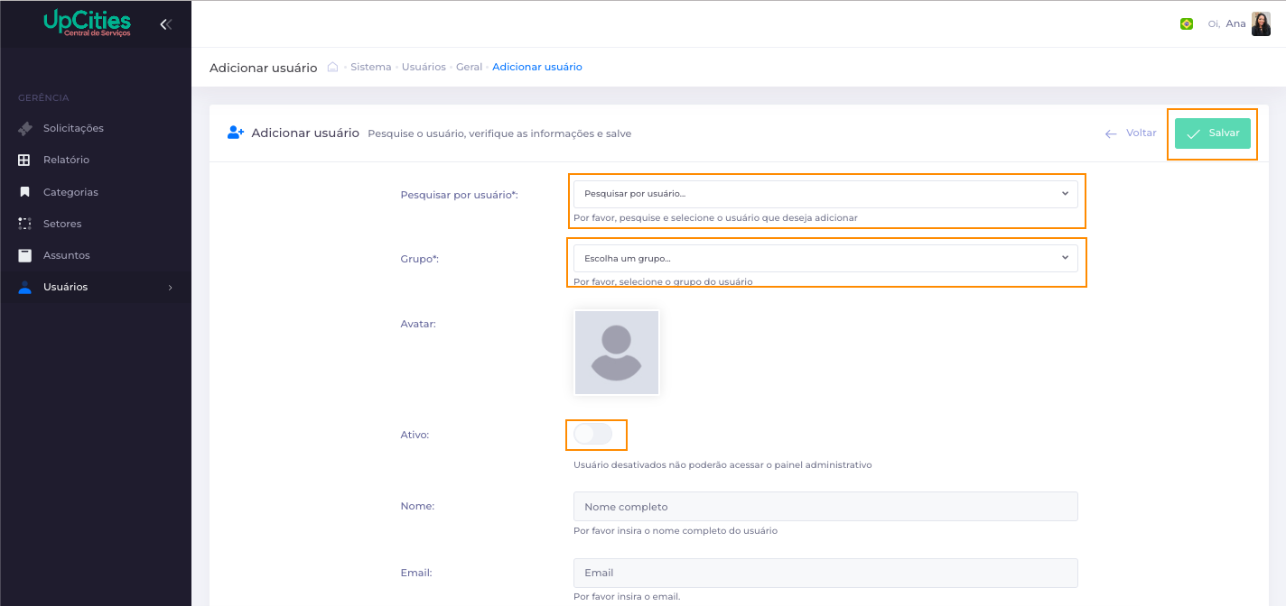Expand the Usuários submenu chevron
This screenshot has height=606, width=1286.
[170, 288]
